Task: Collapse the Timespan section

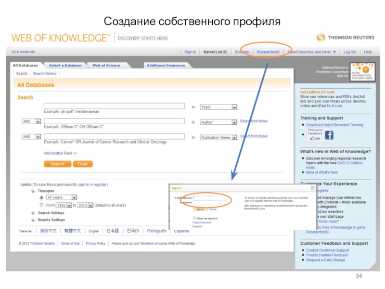Action: (33, 191)
